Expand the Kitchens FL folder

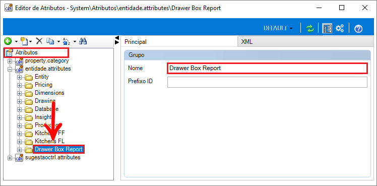tap(20, 142)
